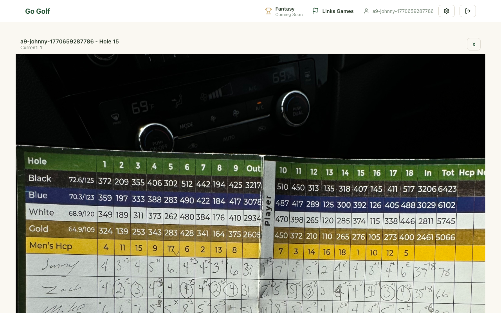Open settings with the gear icon
Screen dimensions: 501x313
click(x=447, y=11)
